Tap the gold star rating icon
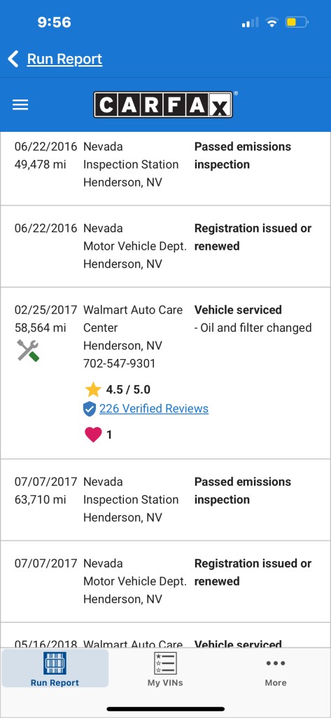This screenshot has width=331, height=718. coord(93,390)
